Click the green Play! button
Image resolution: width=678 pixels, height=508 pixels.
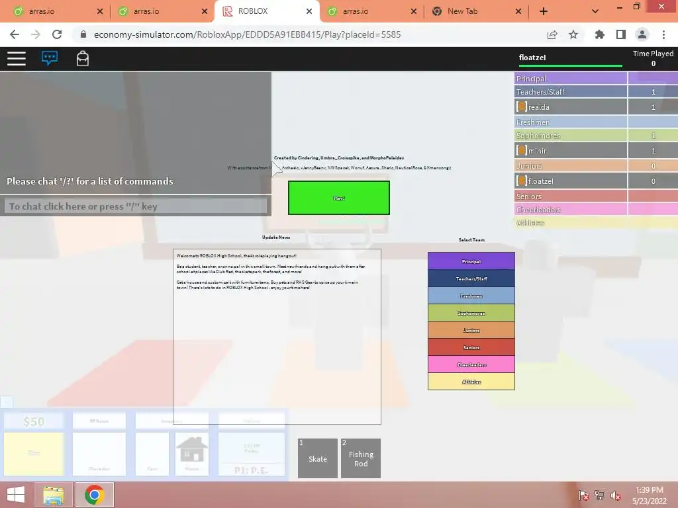click(339, 198)
